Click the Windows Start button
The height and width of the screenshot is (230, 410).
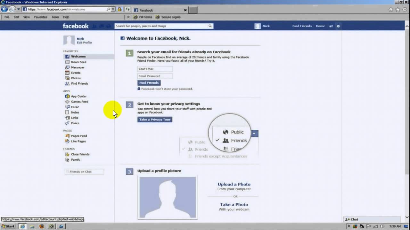(8, 226)
